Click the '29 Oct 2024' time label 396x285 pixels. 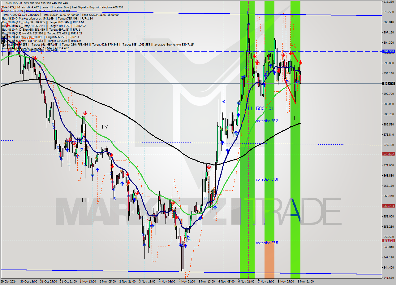click(8, 282)
